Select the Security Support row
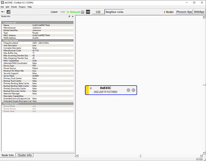This screenshot has width=206, height=161. point(38,73)
